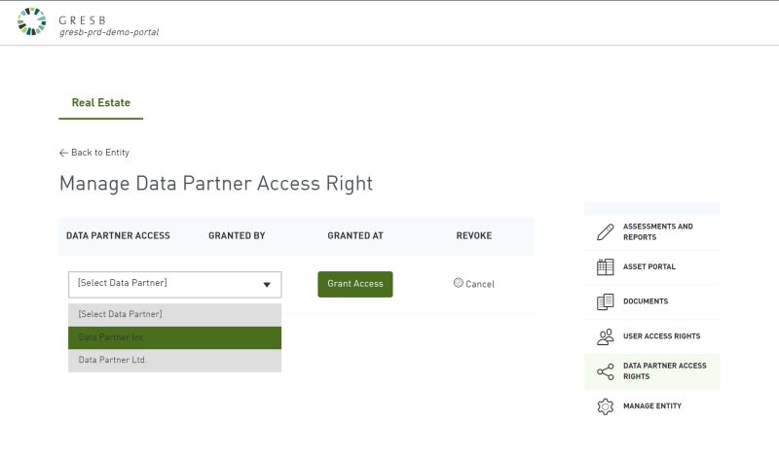Open Documents in sidebar

pos(651,301)
